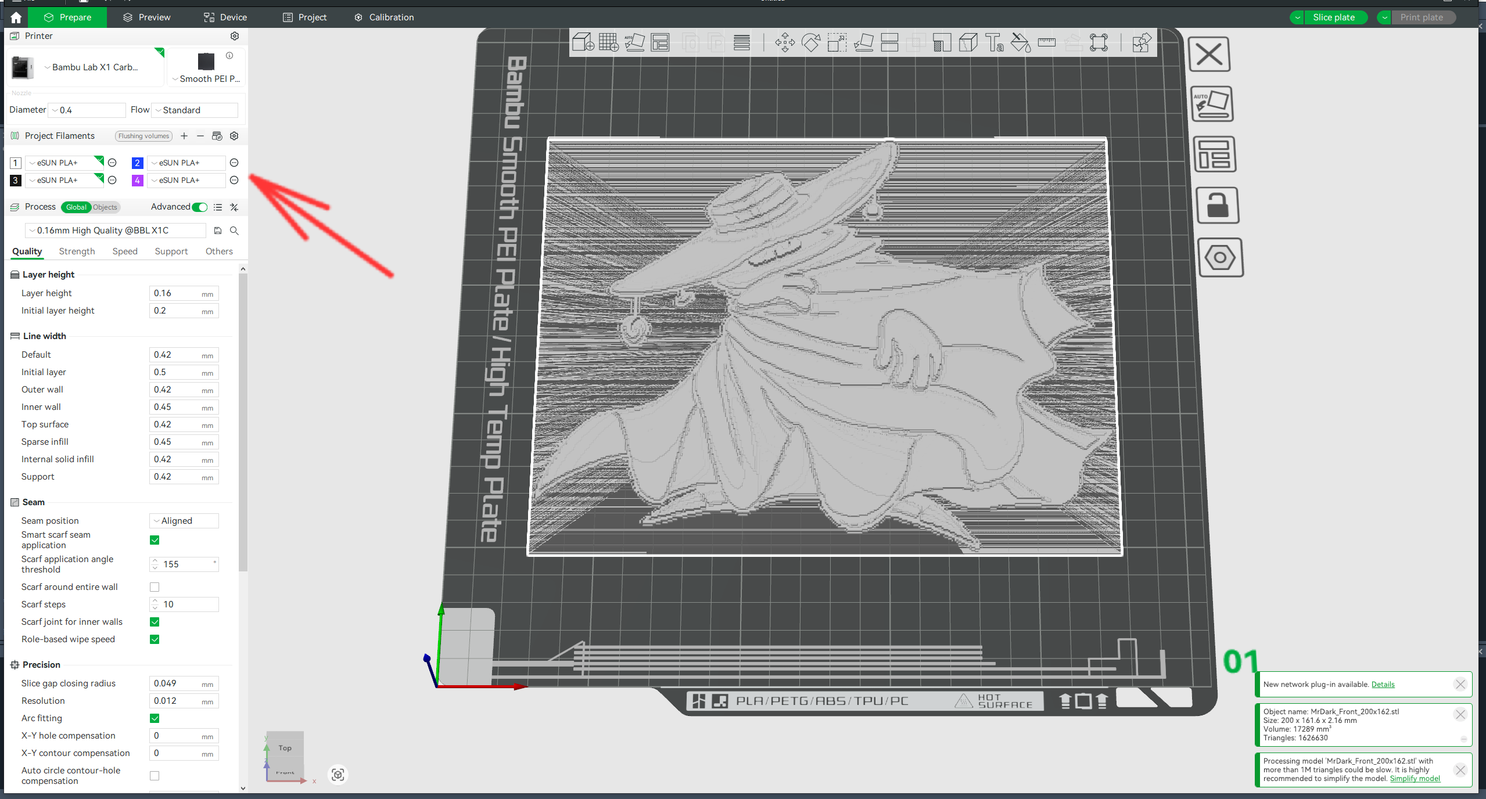This screenshot has width=1486, height=799.
Task: Expand the 0.16mm High Quality preset dropdown
Action: point(116,231)
